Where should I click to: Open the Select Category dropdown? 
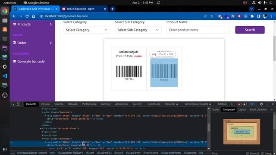click(x=87, y=30)
